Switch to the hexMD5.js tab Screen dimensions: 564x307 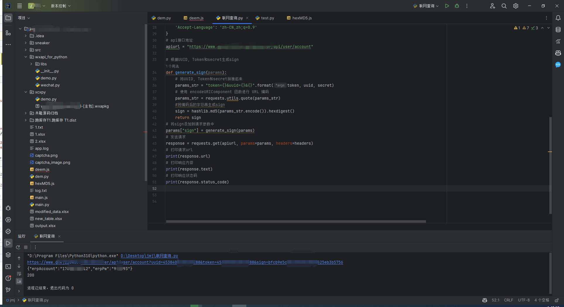pyautogui.click(x=299, y=18)
